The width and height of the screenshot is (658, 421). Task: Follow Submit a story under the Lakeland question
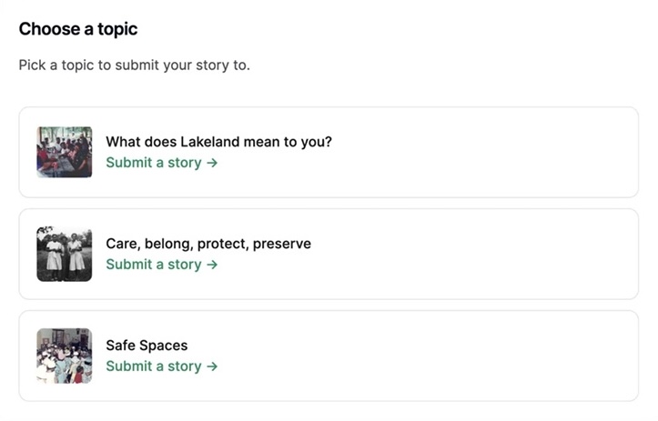pyautogui.click(x=162, y=163)
